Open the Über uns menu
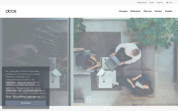Screen dimensions: 178x111 pyautogui.click(x=147, y=11)
